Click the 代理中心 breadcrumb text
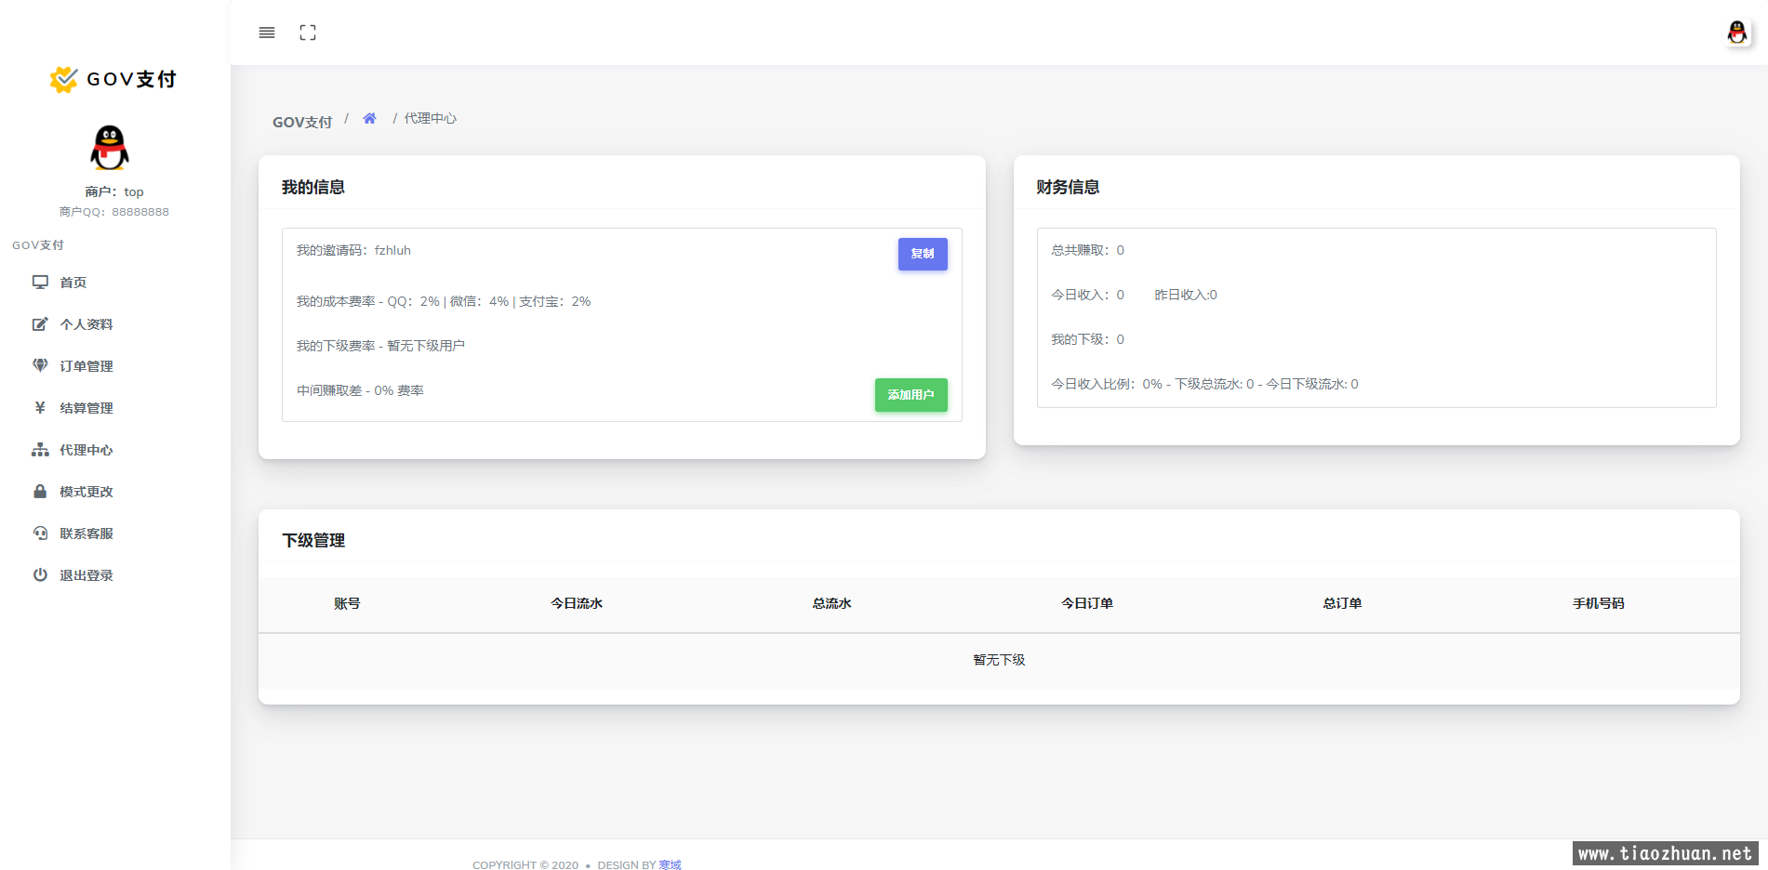The width and height of the screenshot is (1768, 870). click(430, 118)
